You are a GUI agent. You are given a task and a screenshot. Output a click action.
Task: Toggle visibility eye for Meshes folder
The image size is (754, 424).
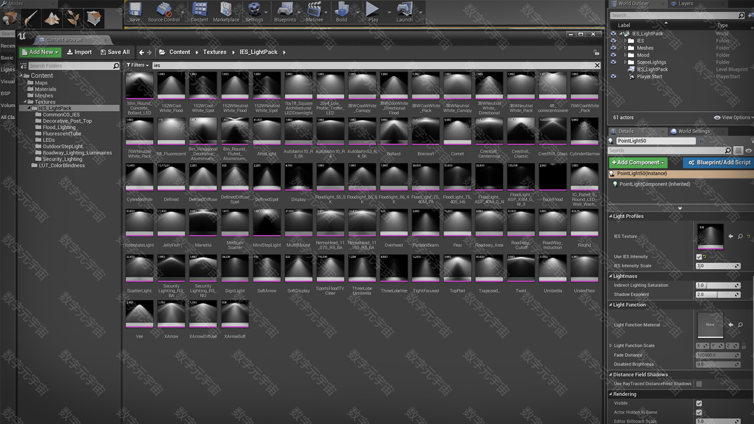pos(613,48)
